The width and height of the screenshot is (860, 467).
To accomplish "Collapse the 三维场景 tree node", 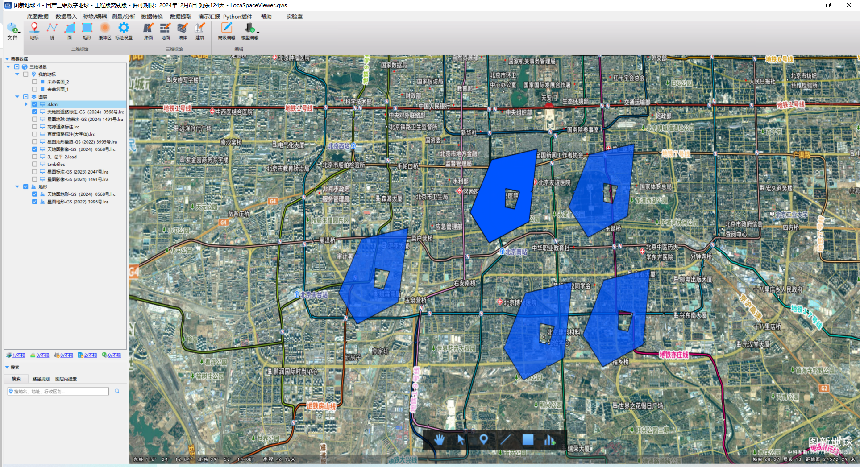I will pos(8,67).
